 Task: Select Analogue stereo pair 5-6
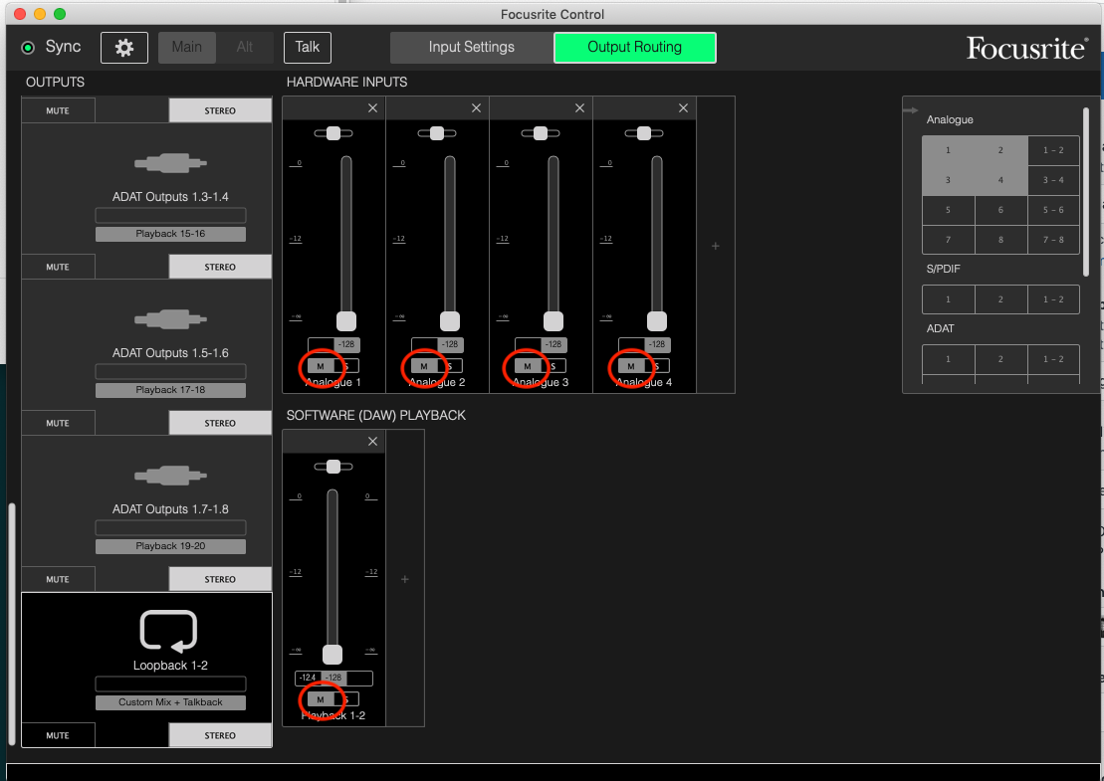1053,210
